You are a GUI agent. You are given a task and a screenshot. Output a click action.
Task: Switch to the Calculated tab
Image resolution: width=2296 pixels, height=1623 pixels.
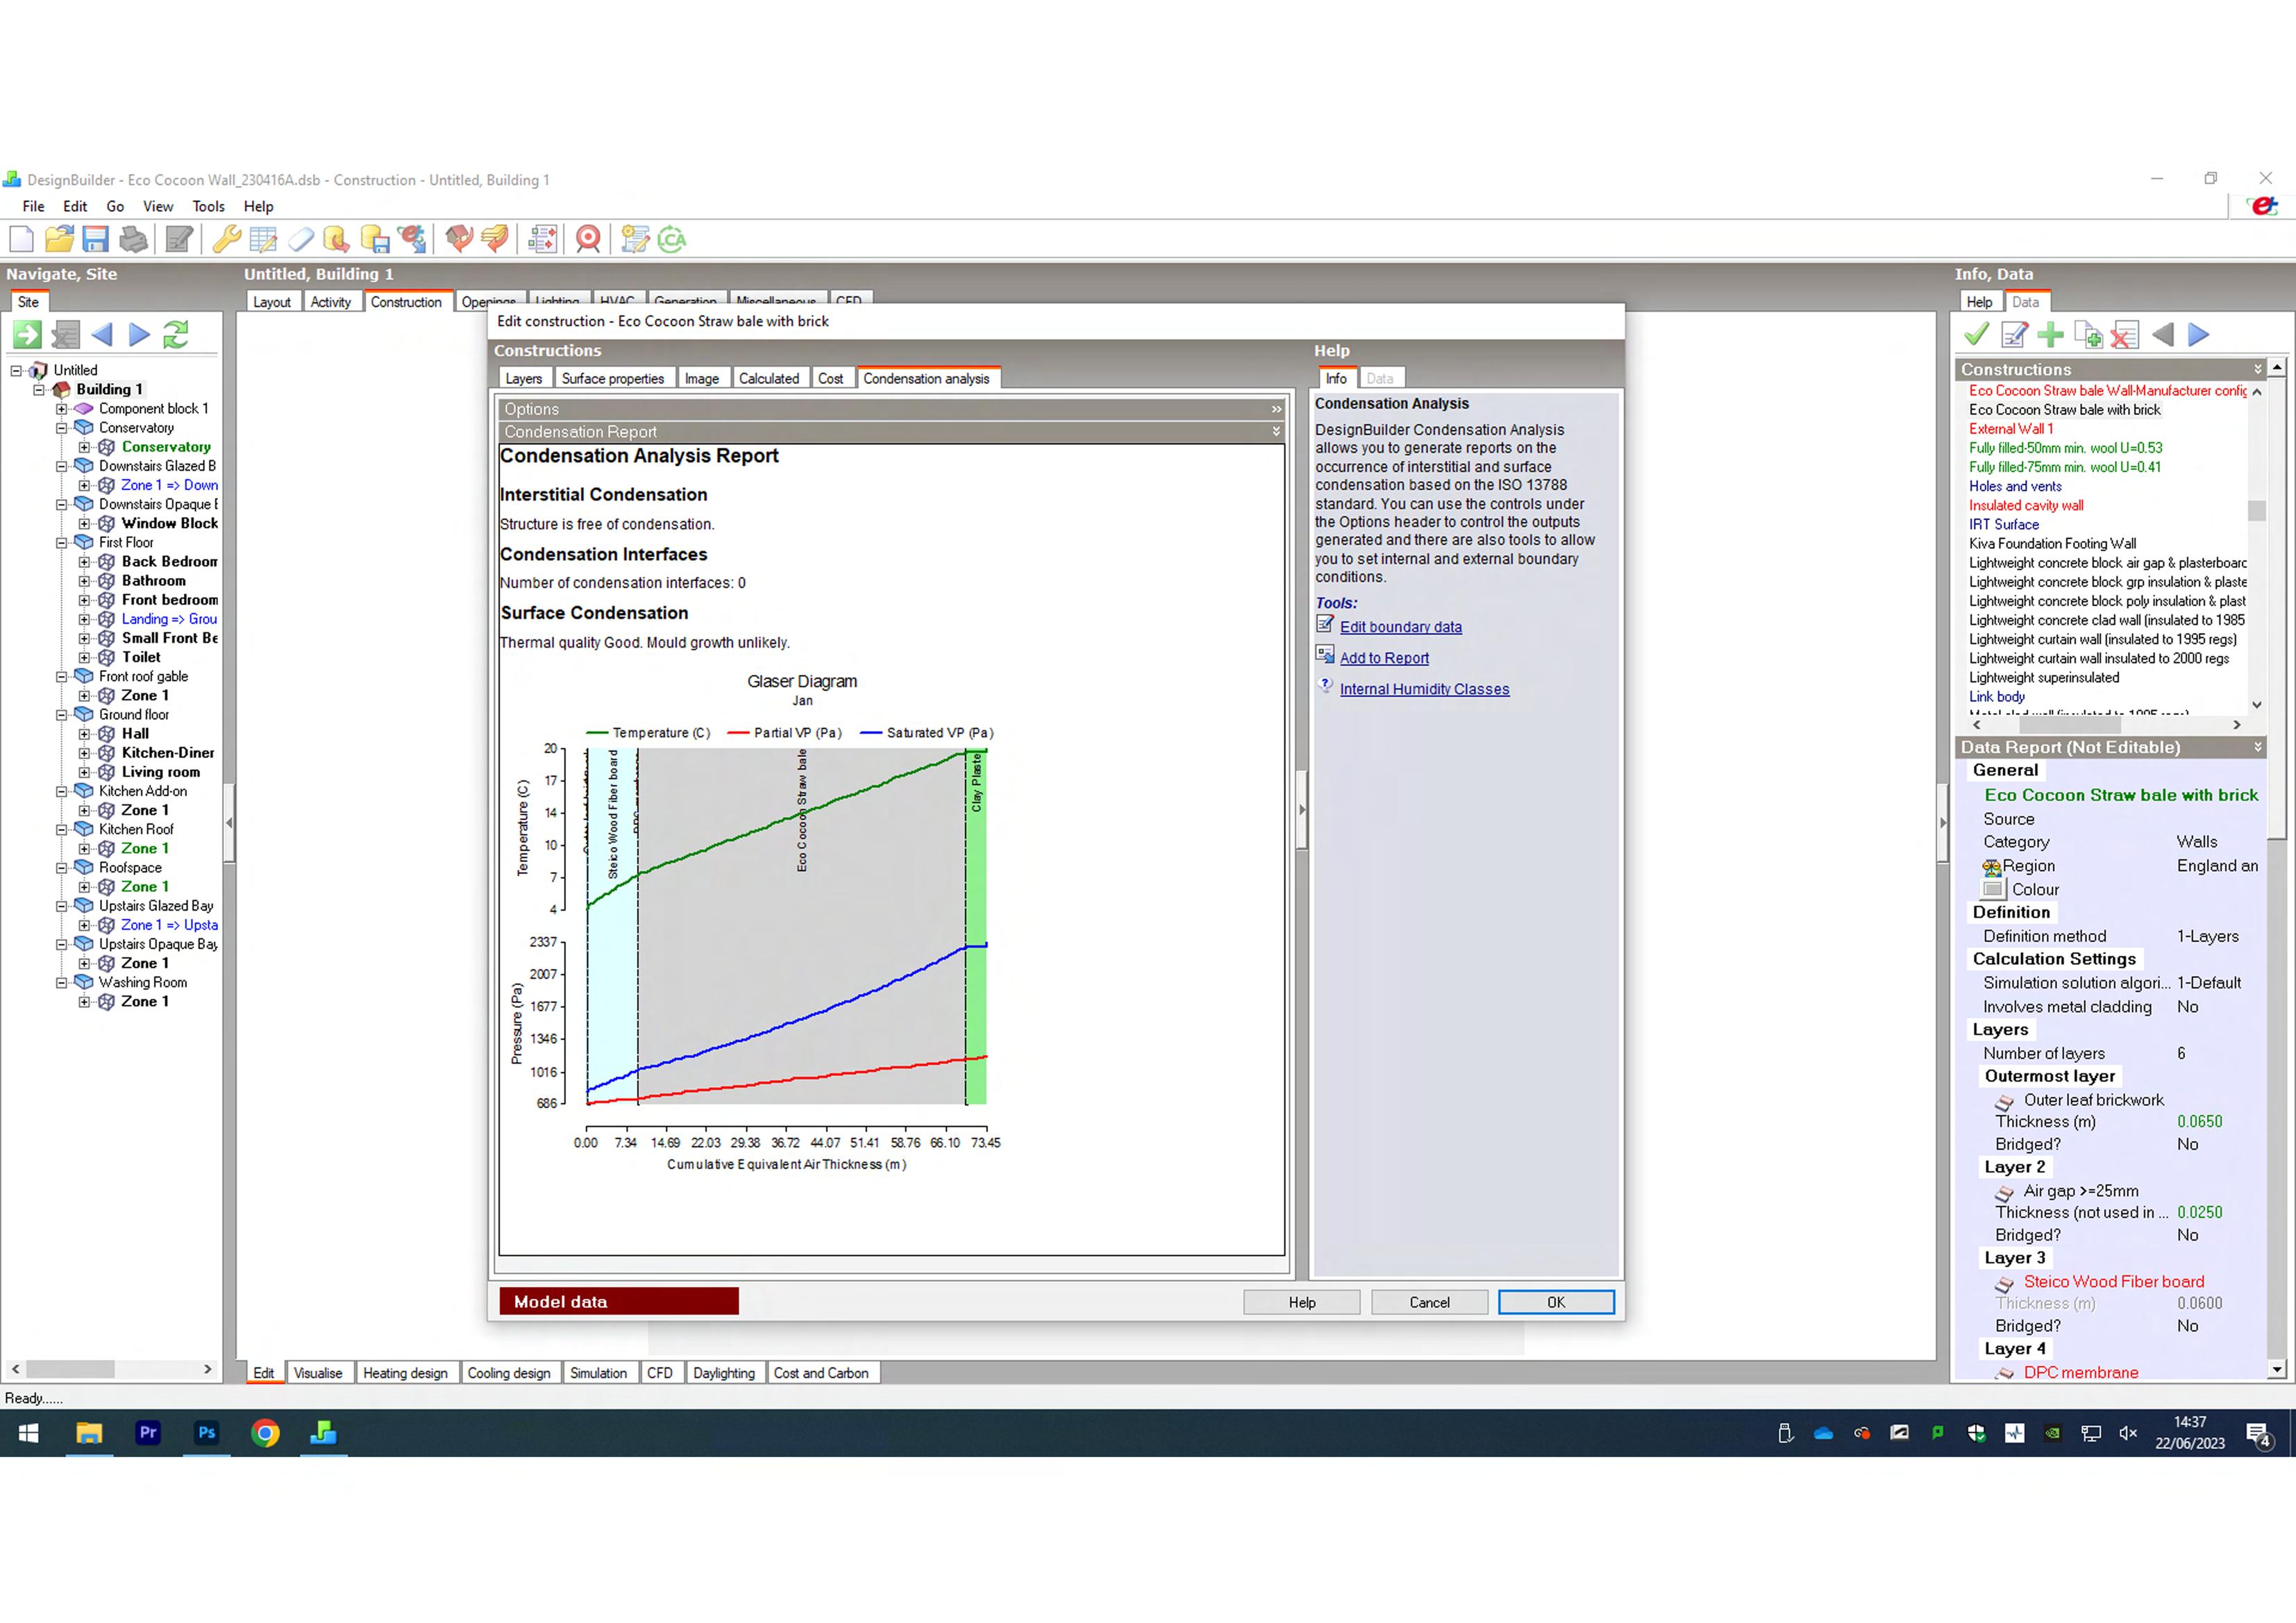pyautogui.click(x=769, y=378)
